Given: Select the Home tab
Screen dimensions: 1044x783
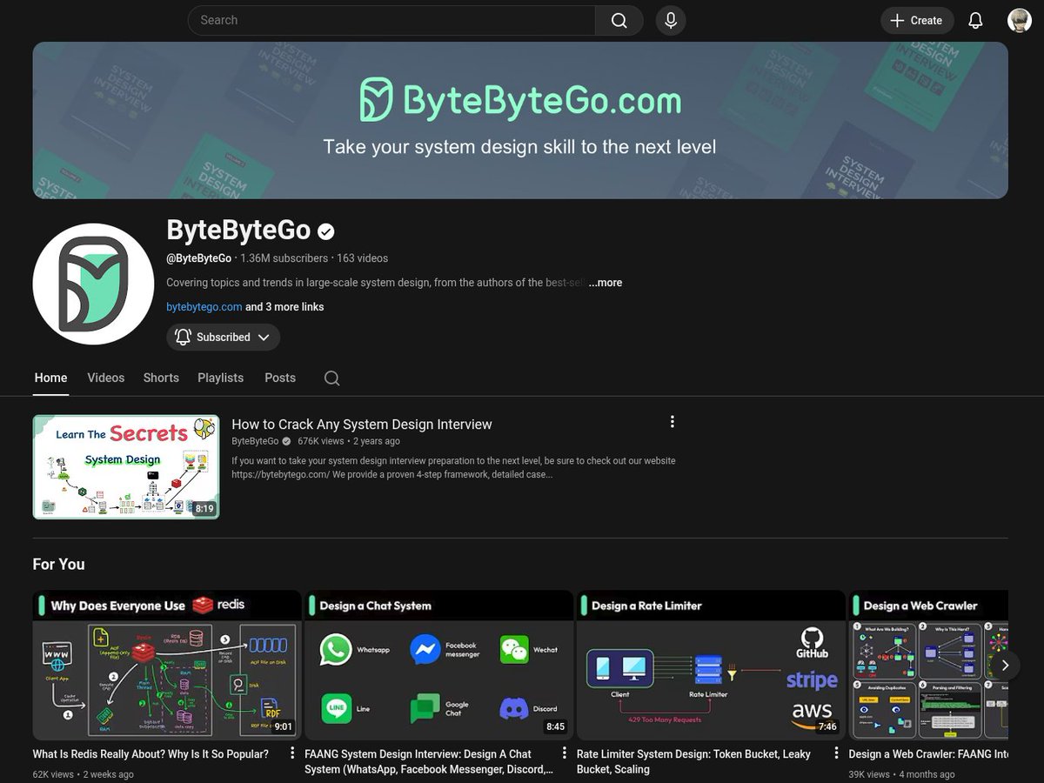Looking at the screenshot, I should [x=50, y=378].
